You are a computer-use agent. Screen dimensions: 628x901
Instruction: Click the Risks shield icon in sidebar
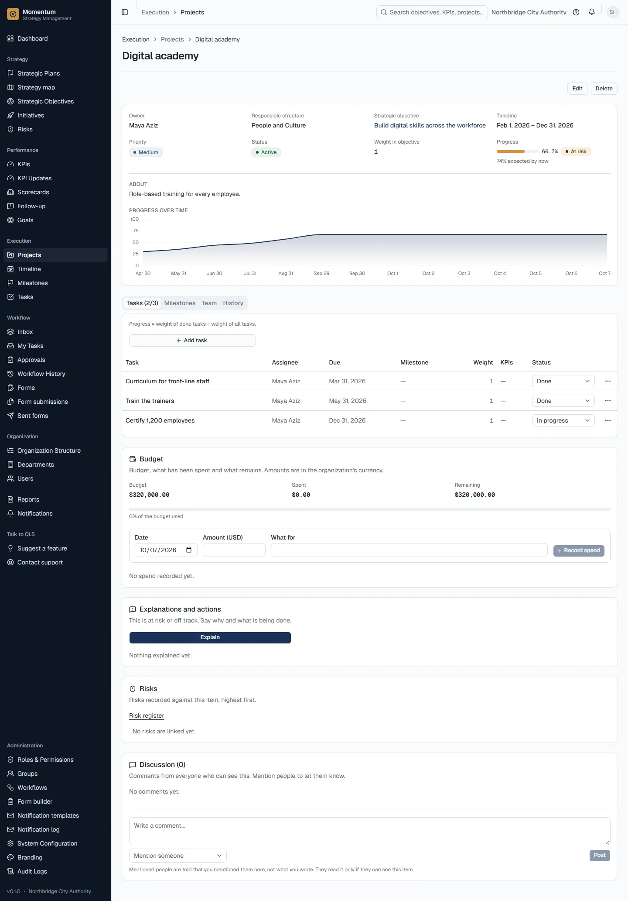pos(10,129)
